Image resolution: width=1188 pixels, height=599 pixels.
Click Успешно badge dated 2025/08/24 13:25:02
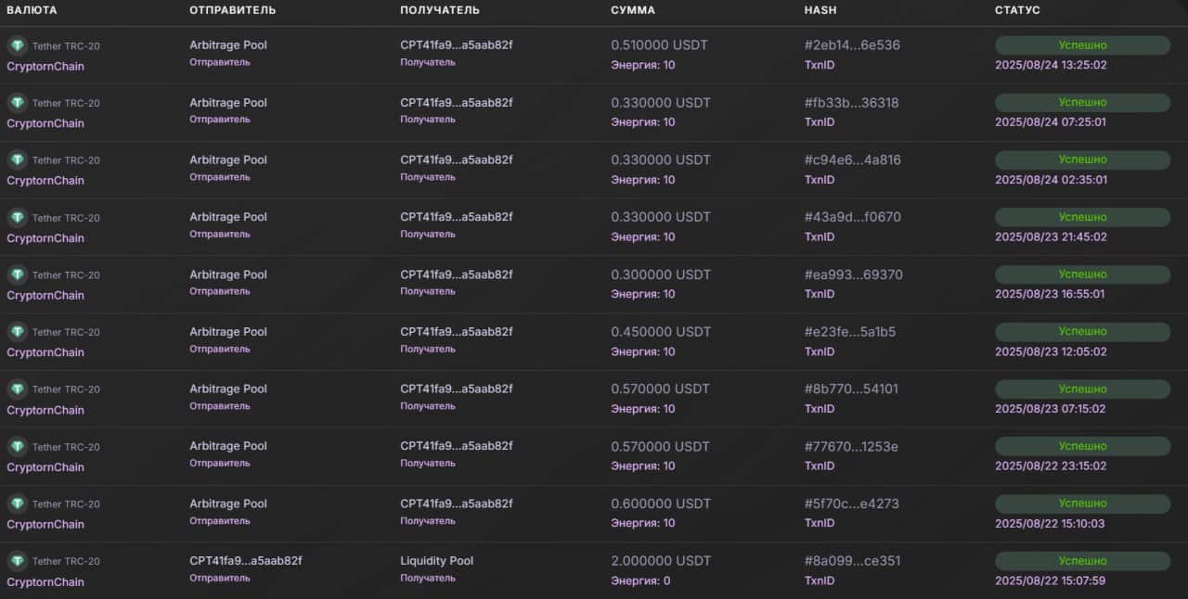pos(1082,45)
